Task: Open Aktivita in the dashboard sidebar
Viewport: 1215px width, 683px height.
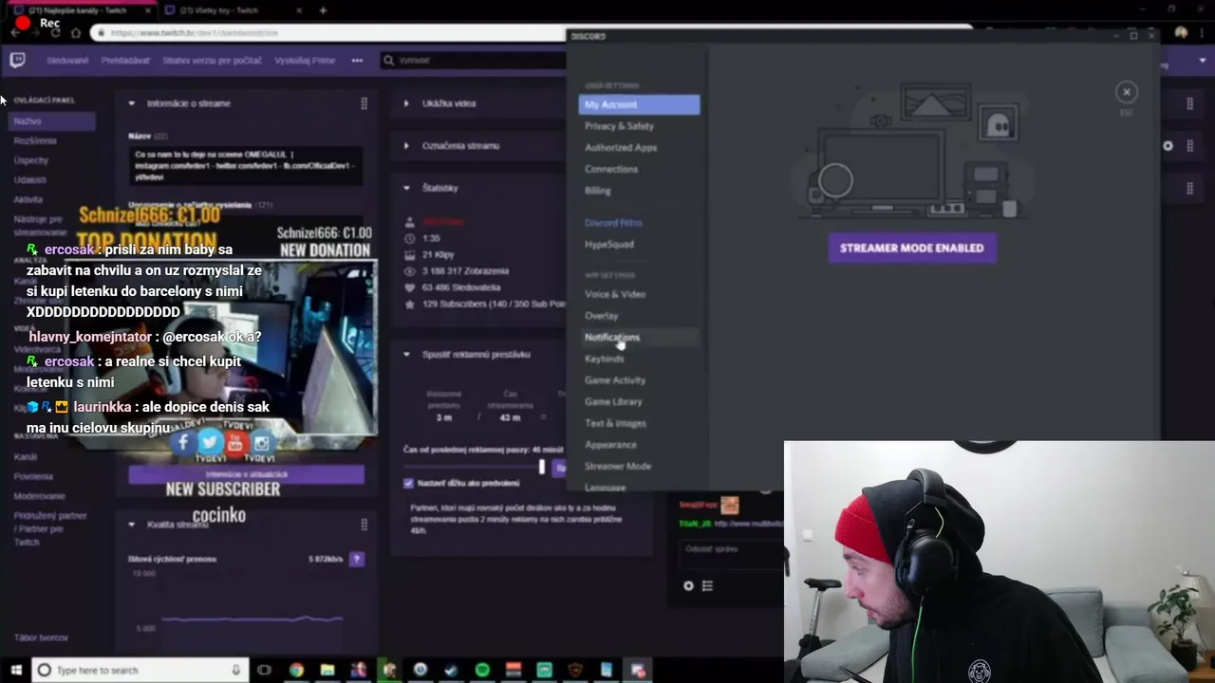Action: click(x=28, y=200)
